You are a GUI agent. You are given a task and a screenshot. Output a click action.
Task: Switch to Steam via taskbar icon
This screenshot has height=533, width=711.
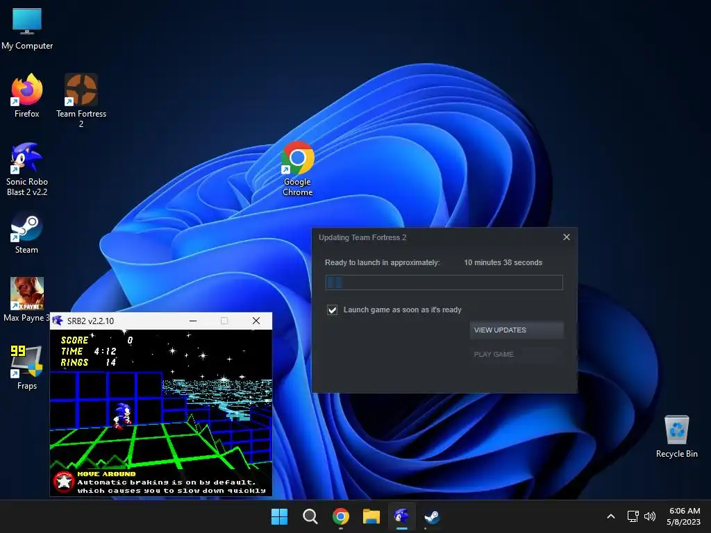pos(432,516)
